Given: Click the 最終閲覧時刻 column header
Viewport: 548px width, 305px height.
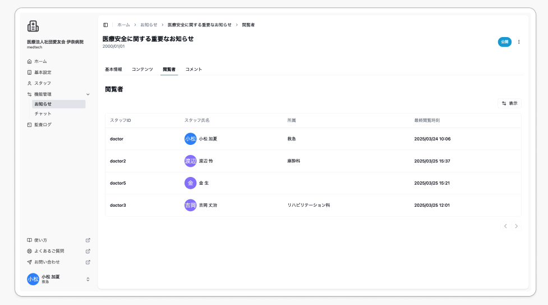Looking at the screenshot, I should (x=427, y=120).
